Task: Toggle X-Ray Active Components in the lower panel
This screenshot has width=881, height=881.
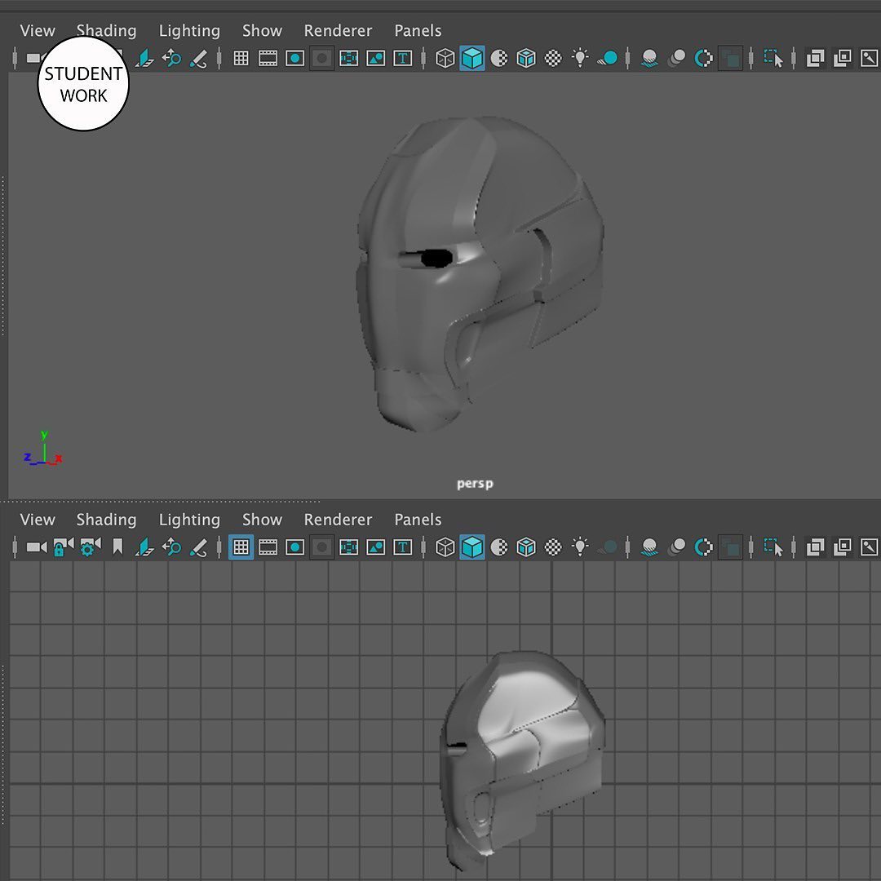Action: 842,547
